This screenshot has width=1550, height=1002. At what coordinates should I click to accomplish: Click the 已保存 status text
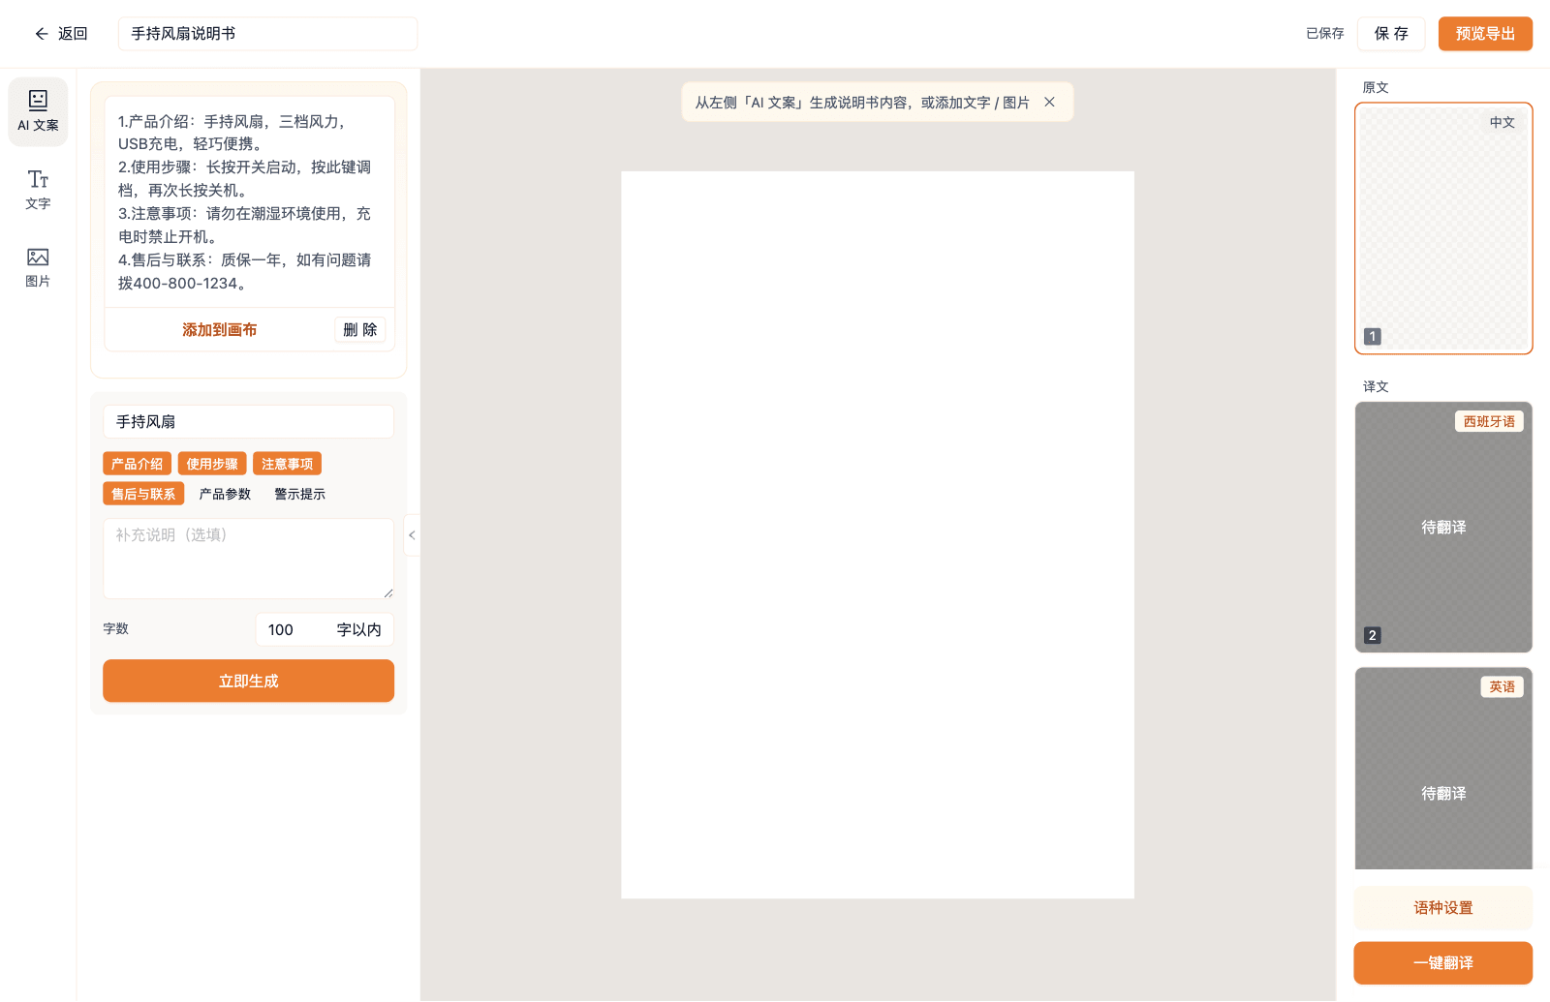tap(1324, 34)
